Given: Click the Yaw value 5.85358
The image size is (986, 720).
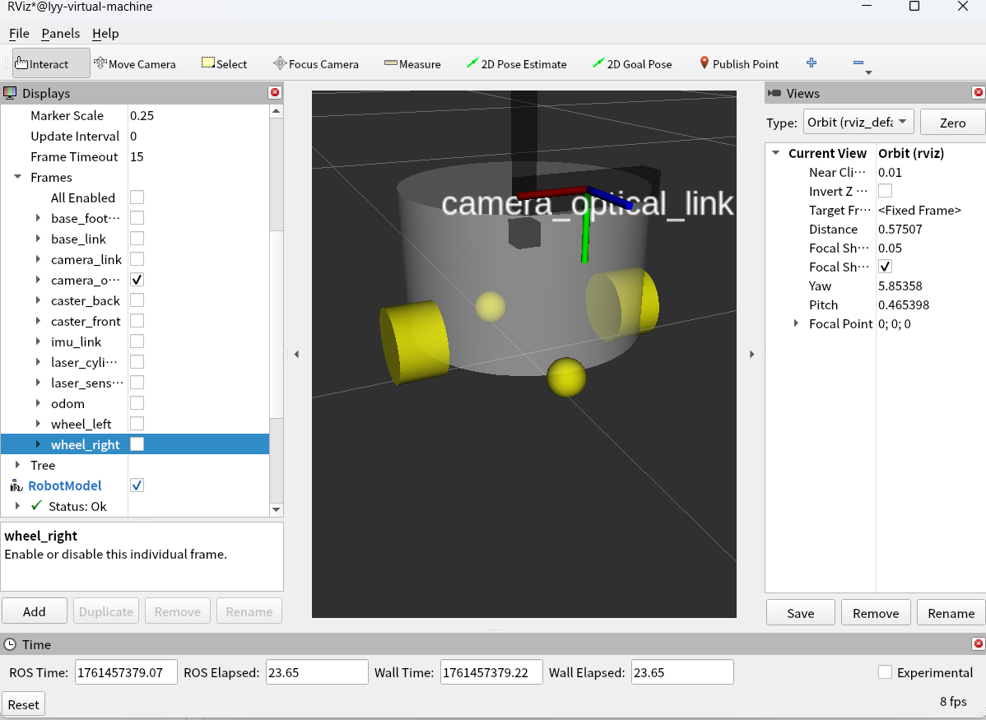Looking at the screenshot, I should [900, 286].
